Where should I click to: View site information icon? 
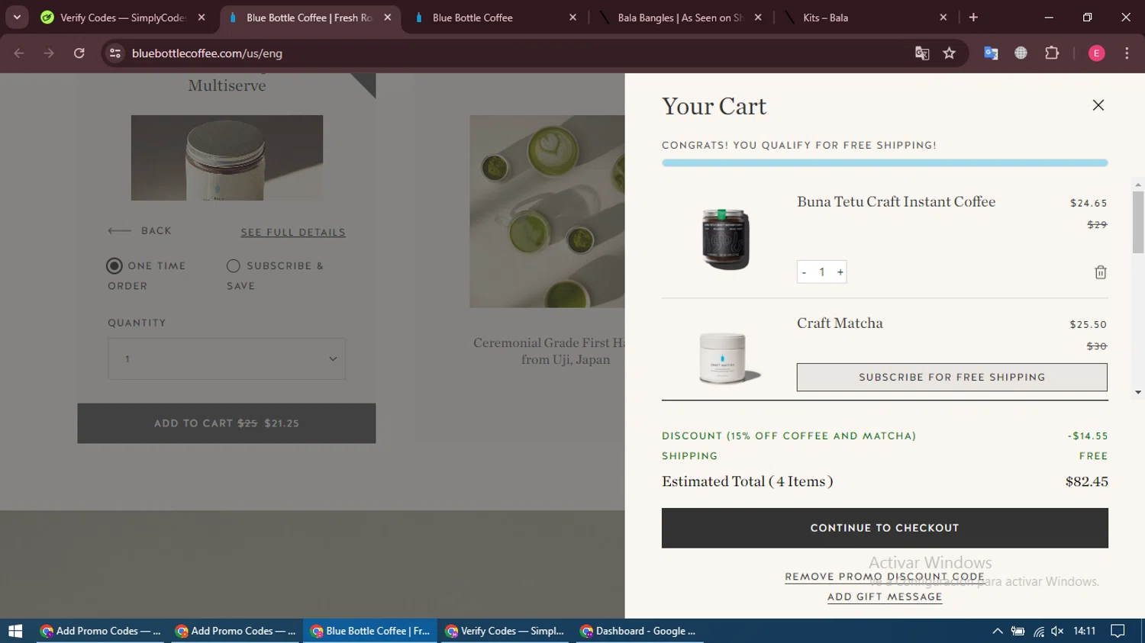point(115,53)
